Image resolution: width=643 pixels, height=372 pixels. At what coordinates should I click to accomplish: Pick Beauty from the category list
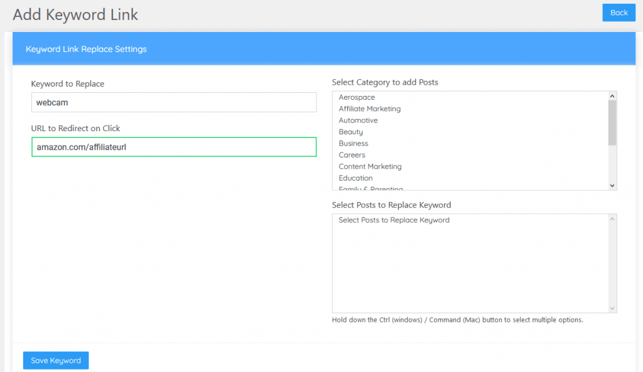[x=350, y=132]
